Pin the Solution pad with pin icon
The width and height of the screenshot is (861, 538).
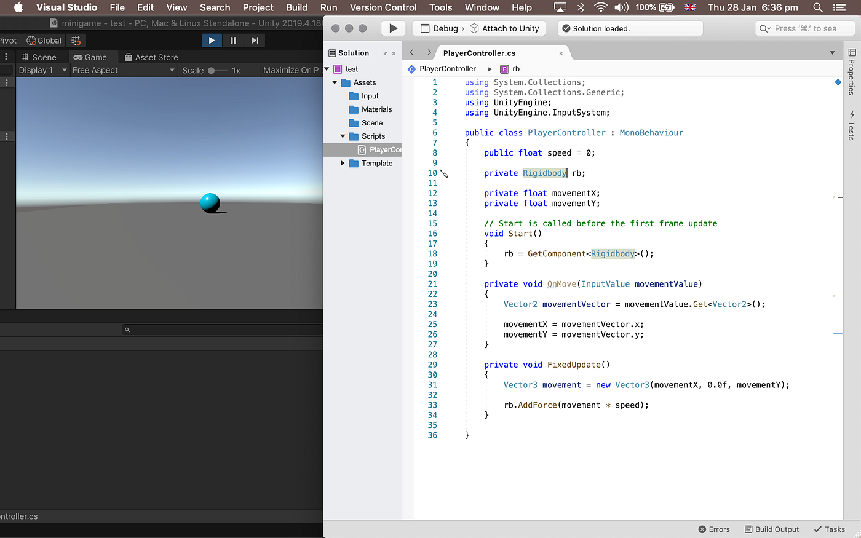click(x=385, y=53)
